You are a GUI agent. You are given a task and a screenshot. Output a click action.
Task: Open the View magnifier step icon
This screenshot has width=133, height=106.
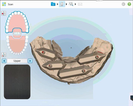[71, 4]
